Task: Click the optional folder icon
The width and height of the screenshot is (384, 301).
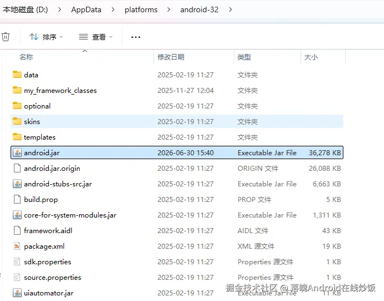Action: point(17,106)
